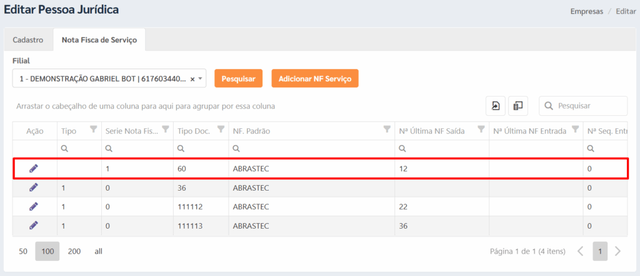Click the edit pencil for Tipo Doc. 36
640x276 pixels.
pyautogui.click(x=34, y=188)
